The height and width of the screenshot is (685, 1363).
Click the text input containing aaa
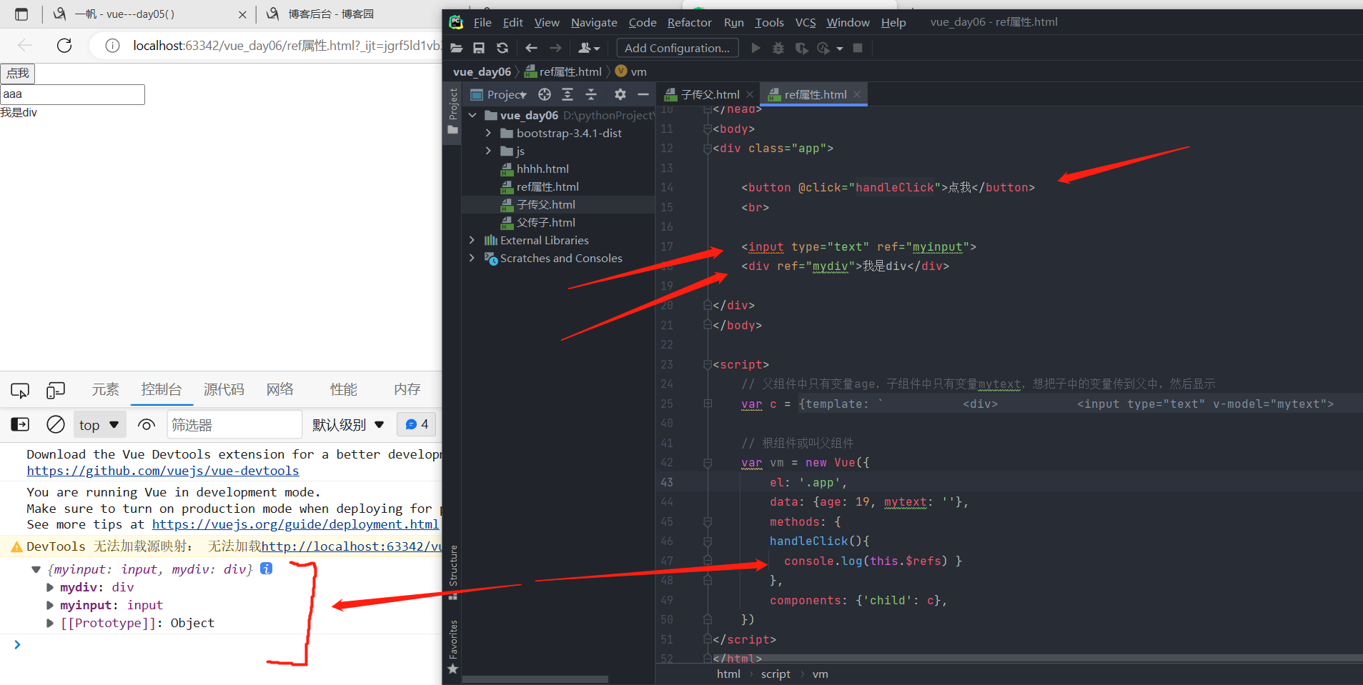tap(73, 94)
